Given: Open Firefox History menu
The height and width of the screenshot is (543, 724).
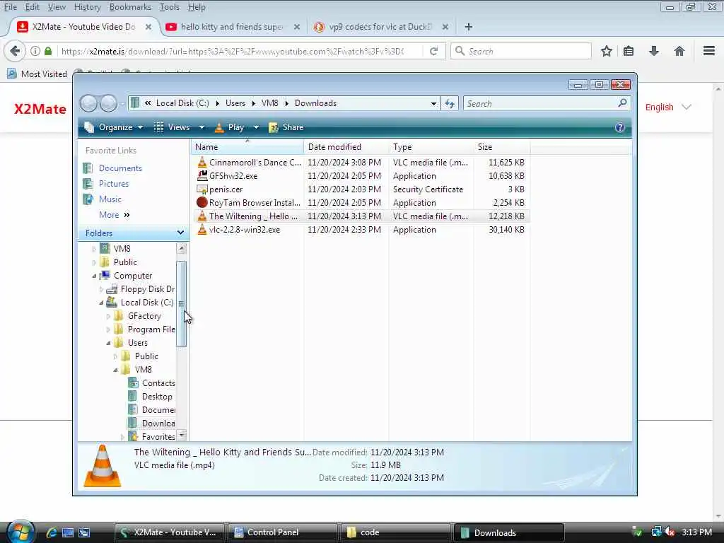Looking at the screenshot, I should [87, 7].
